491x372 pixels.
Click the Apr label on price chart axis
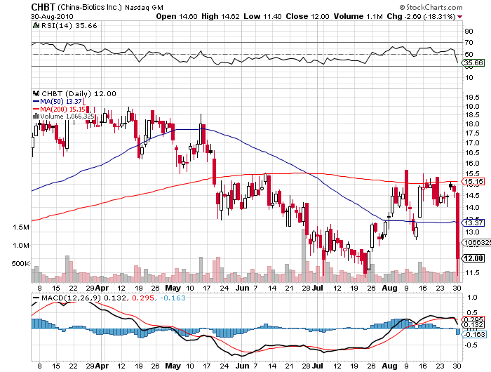(x=102, y=288)
